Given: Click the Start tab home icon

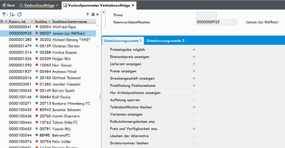Looking at the screenshot, I should 4,5.
